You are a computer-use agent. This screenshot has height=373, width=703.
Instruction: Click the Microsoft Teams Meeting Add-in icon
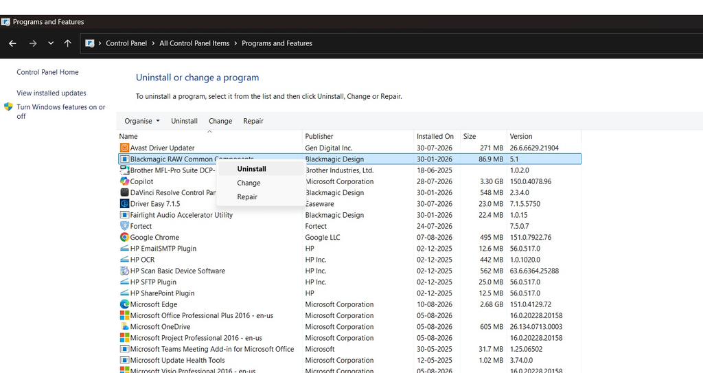click(x=125, y=349)
